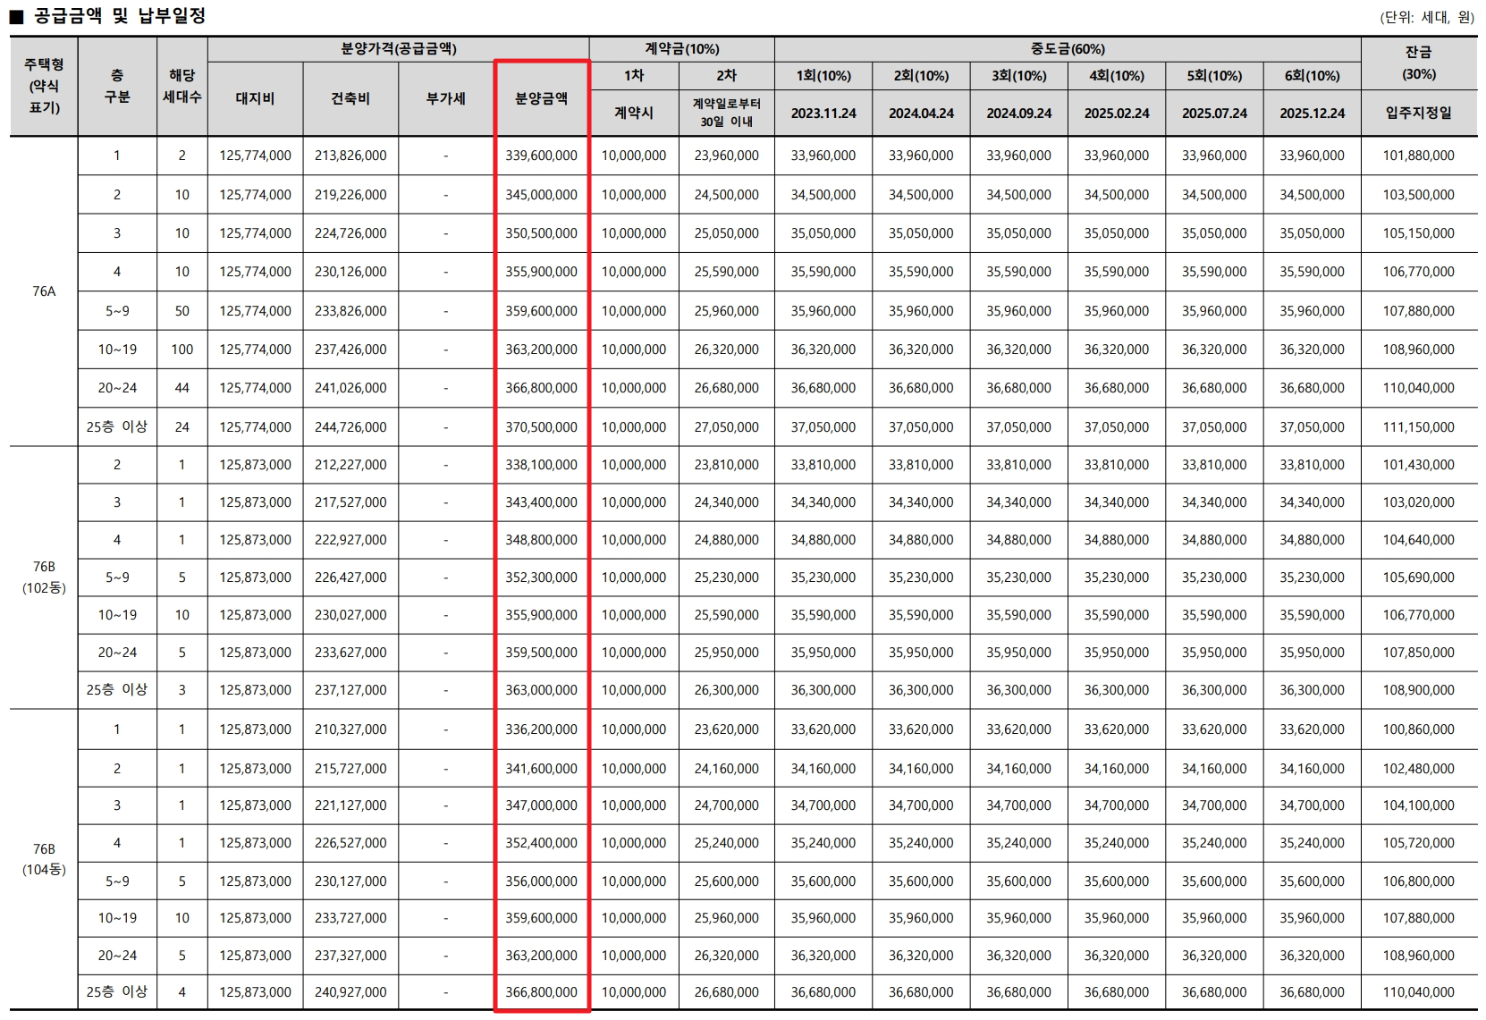Click the 해당 세대수 header
This screenshot has height=1020, width=1486.
182,86
